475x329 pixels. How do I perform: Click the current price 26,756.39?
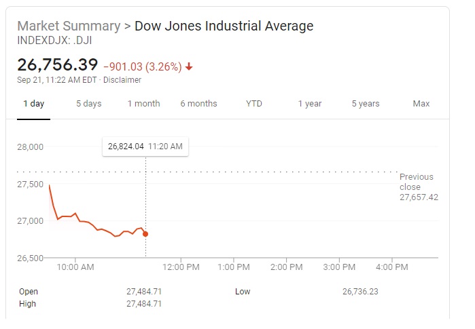point(57,65)
